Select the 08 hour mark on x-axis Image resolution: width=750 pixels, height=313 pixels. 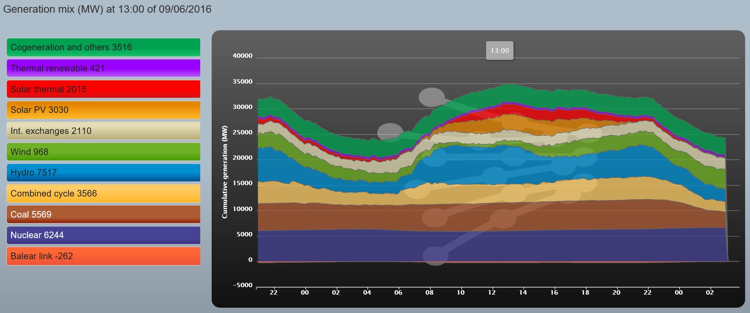pos(429,292)
